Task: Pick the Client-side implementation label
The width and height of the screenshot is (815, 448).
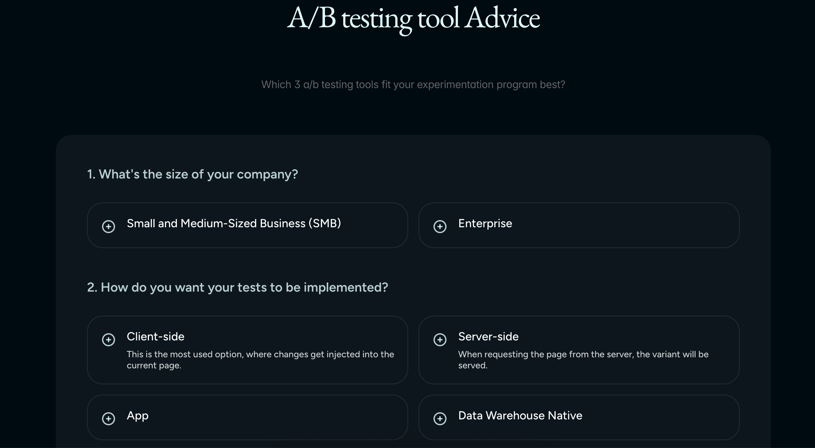Action: tap(155, 336)
